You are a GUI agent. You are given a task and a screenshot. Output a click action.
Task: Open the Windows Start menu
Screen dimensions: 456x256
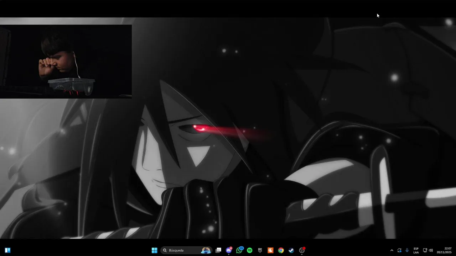[x=154, y=250]
